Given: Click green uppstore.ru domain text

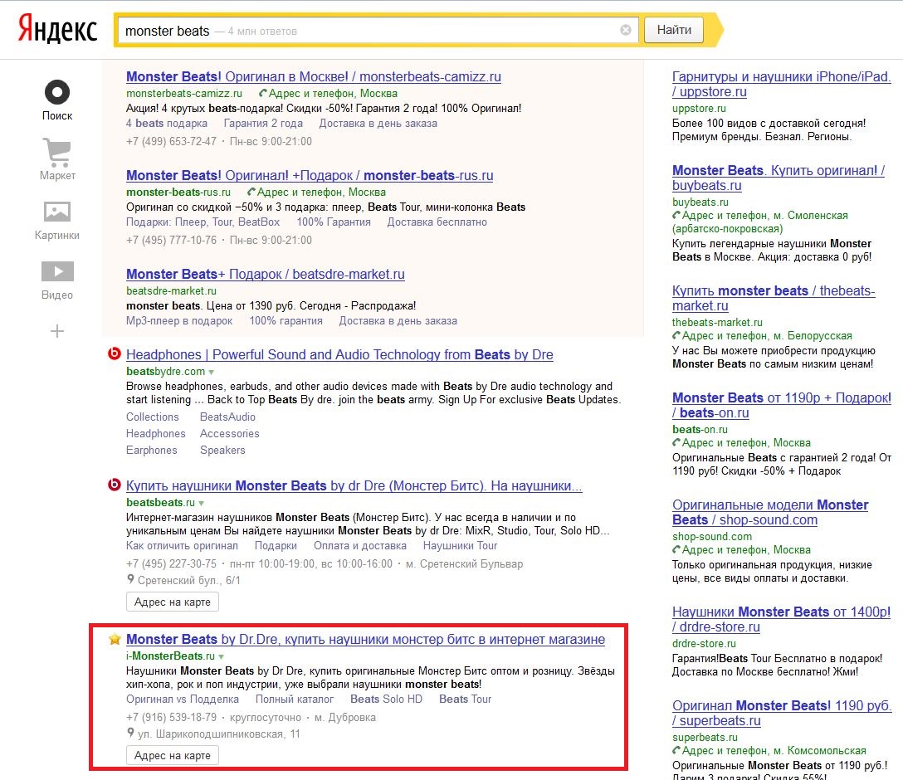Looking at the screenshot, I should tap(699, 108).
